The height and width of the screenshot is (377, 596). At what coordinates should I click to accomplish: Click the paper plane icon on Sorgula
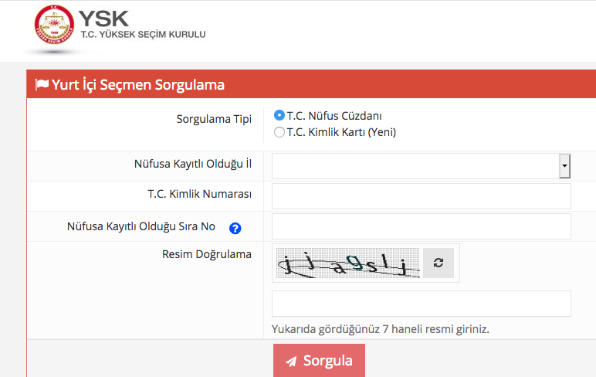pyautogui.click(x=291, y=362)
